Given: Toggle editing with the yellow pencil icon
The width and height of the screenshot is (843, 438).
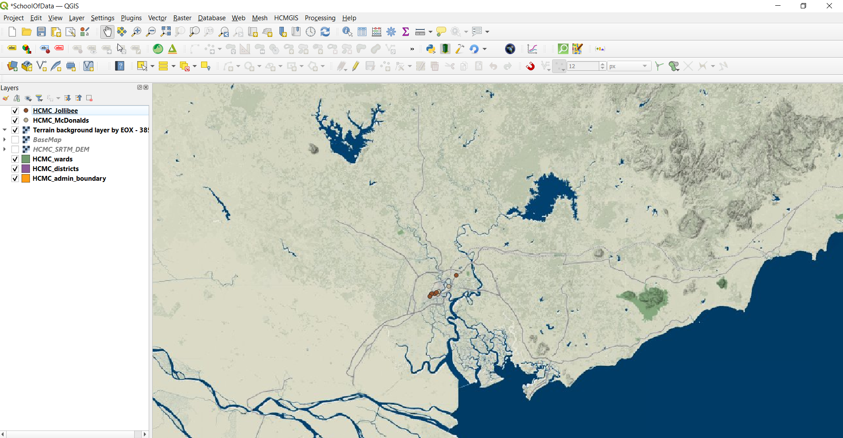Looking at the screenshot, I should click(356, 66).
